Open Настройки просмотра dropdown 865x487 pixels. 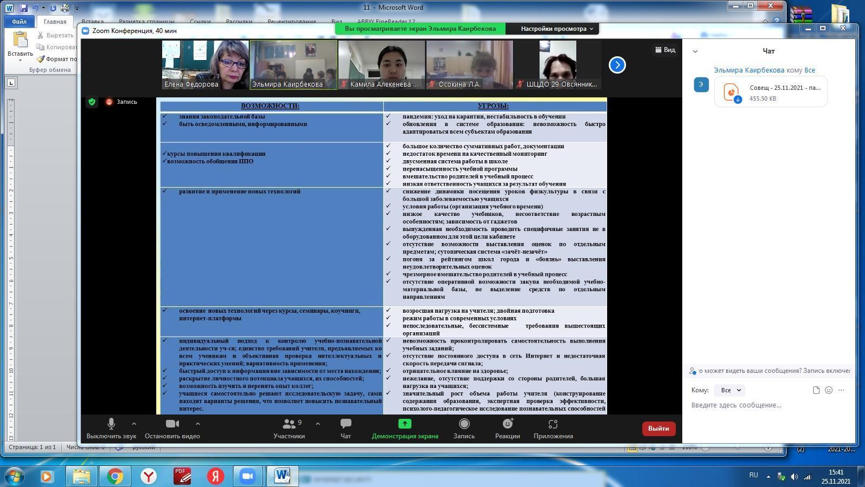coord(557,29)
